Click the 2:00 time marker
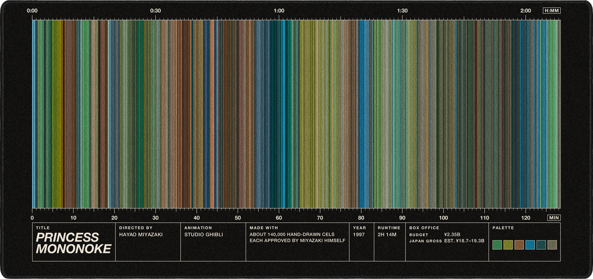The image size is (593, 279). [x=526, y=10]
